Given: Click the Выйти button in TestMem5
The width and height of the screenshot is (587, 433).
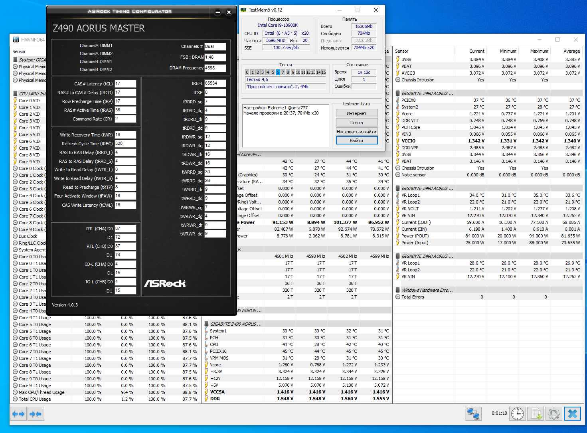Looking at the screenshot, I should pyautogui.click(x=357, y=140).
